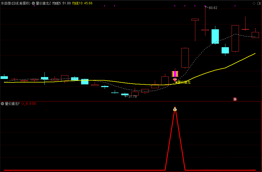This screenshot has width=262, height=172.
Task: Click the red 涨 marker icon
Action: (x=235, y=99)
